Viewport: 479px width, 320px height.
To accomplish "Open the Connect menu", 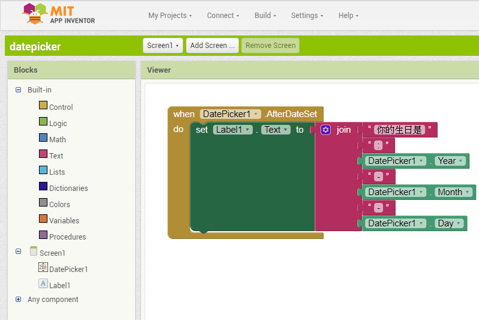I will tap(223, 16).
